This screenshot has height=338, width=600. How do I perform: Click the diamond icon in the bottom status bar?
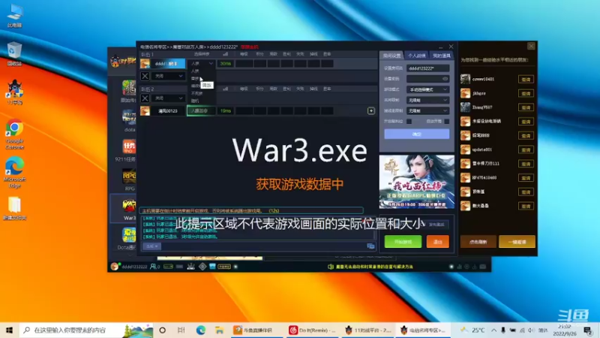click(202, 267)
